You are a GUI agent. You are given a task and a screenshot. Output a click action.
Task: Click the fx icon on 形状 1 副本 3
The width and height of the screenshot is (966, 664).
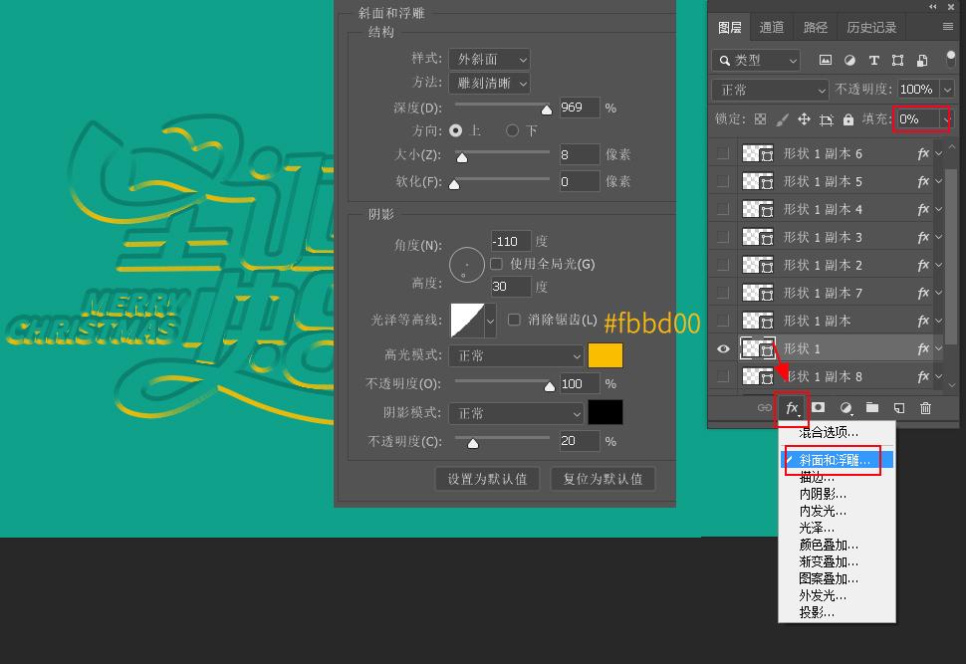(x=923, y=237)
